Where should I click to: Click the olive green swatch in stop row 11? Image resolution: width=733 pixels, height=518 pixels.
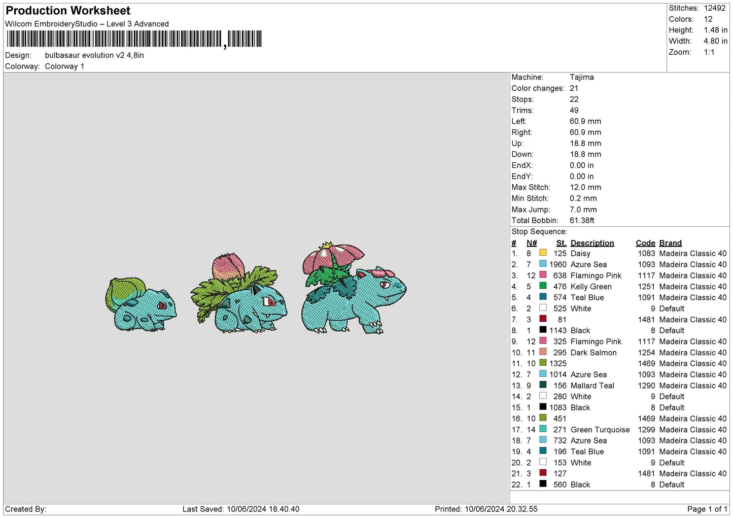543,363
